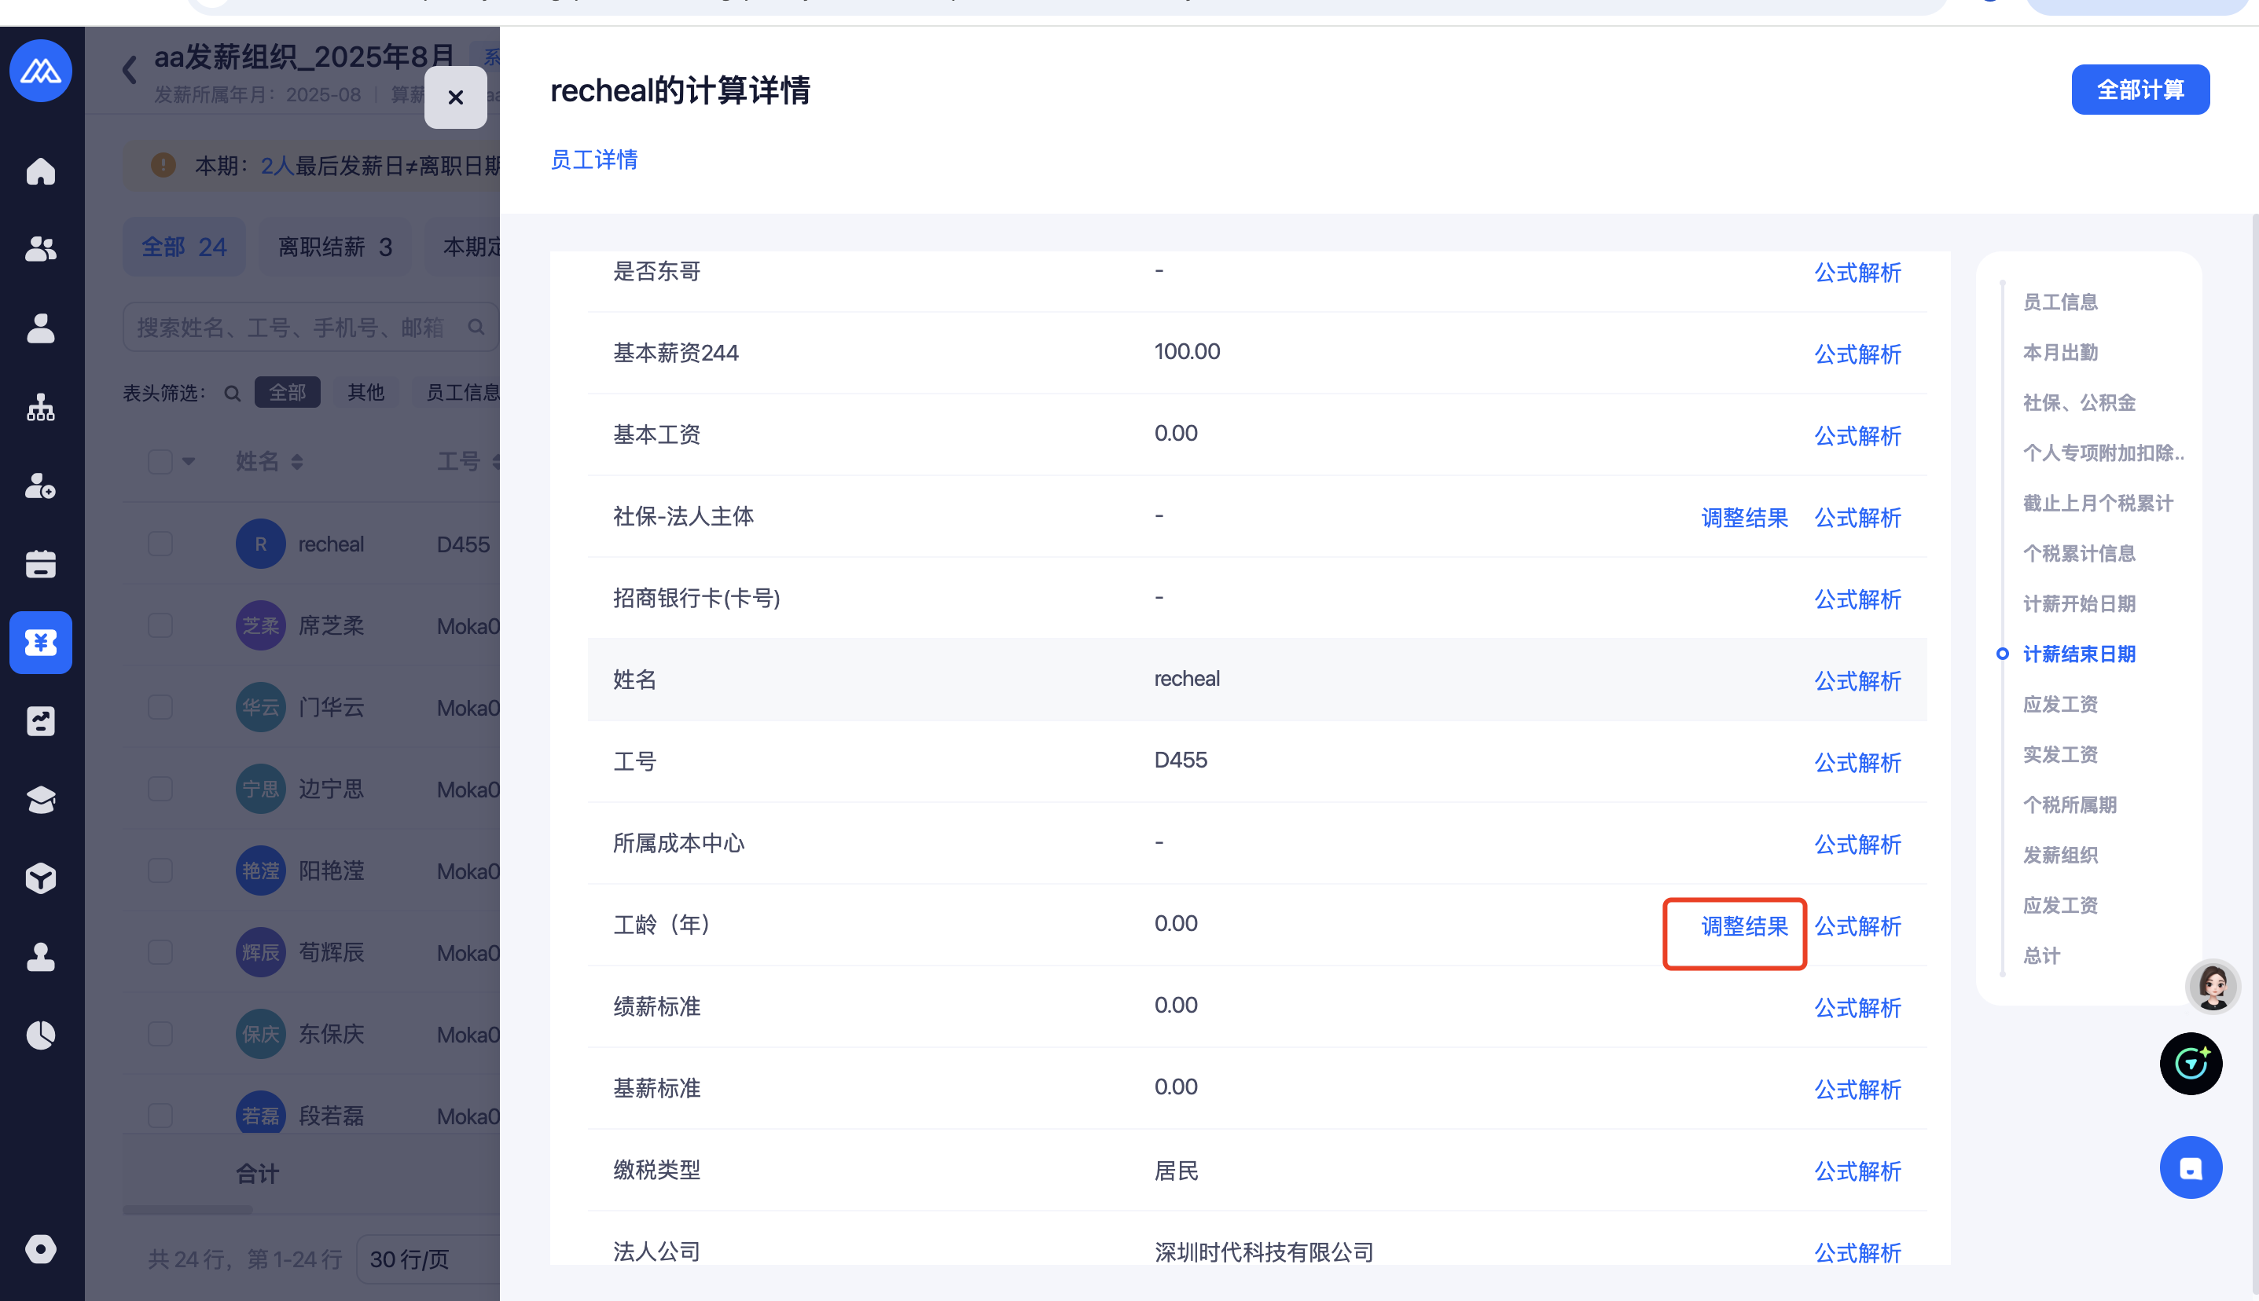This screenshot has width=2259, height=1301.
Task: Click the calendar sidebar icon
Action: point(41,564)
